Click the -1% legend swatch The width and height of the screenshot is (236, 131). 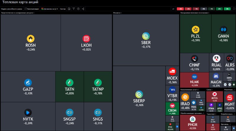pyautogui.click(x=196, y=9)
